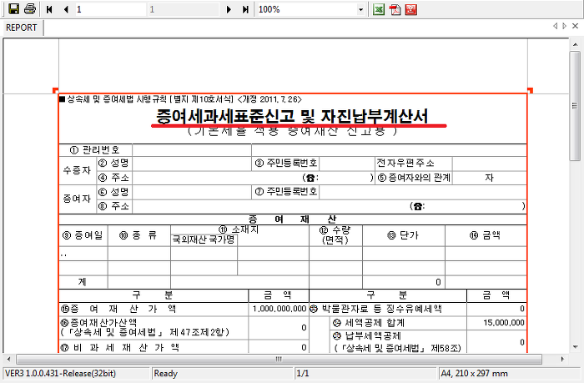584x383 pixels.
Task: Go to the previous page
Action: click(x=66, y=9)
